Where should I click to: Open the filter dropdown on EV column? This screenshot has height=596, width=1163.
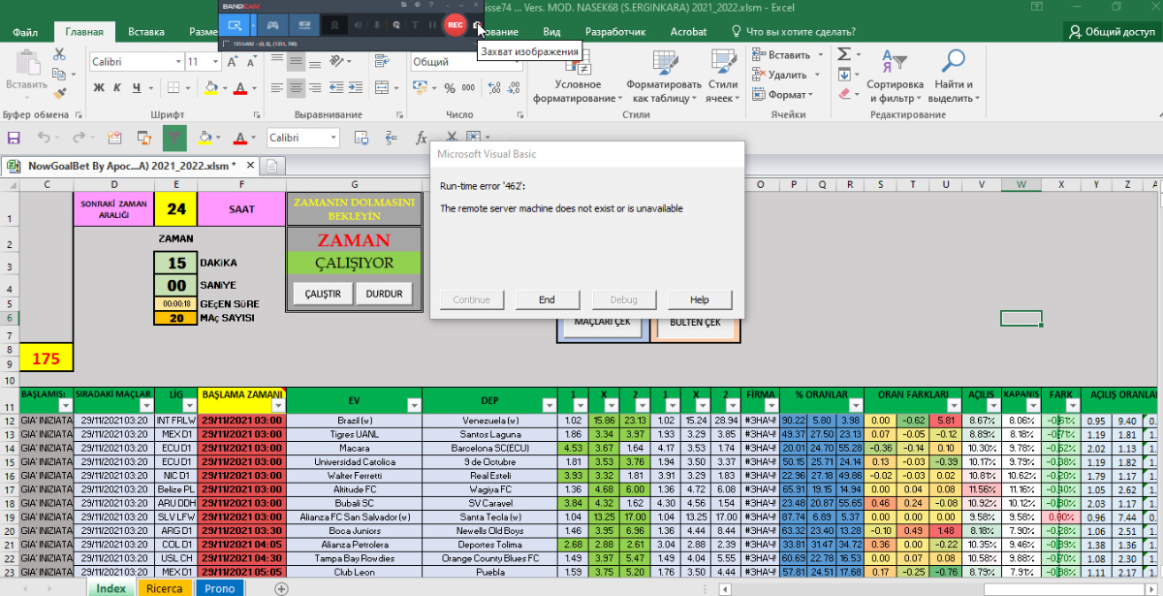point(414,405)
